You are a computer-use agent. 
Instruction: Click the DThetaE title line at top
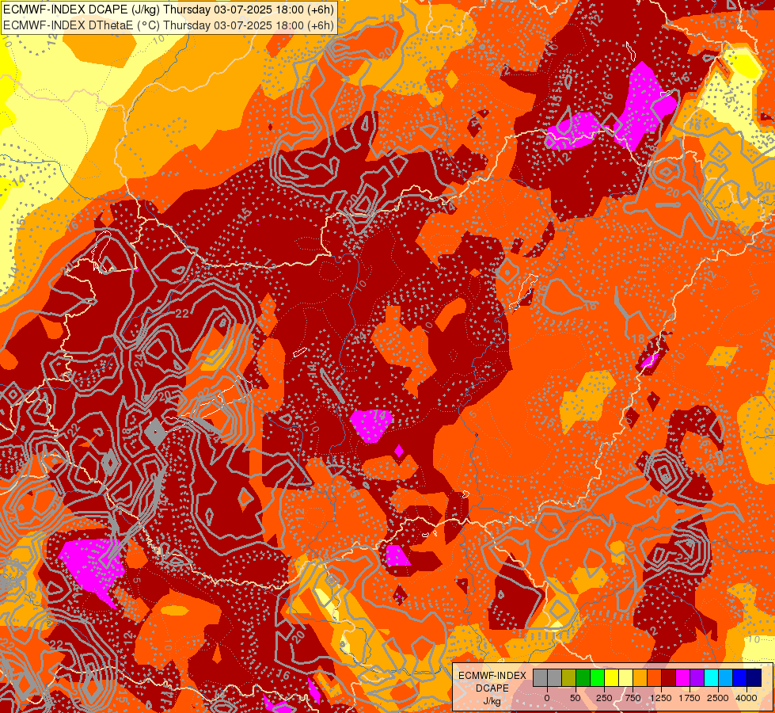click(168, 25)
